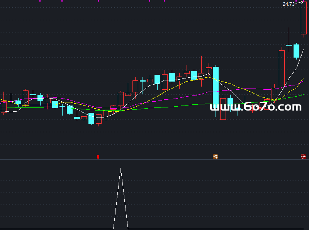Click the cyan cross-shaped doji near the top right
This screenshot has width=309, height=230.
(x=289, y=45)
